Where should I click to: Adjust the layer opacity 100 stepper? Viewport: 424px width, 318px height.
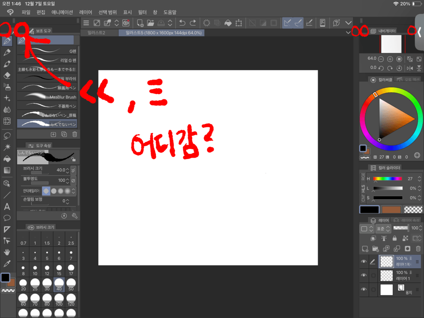coord(420,228)
